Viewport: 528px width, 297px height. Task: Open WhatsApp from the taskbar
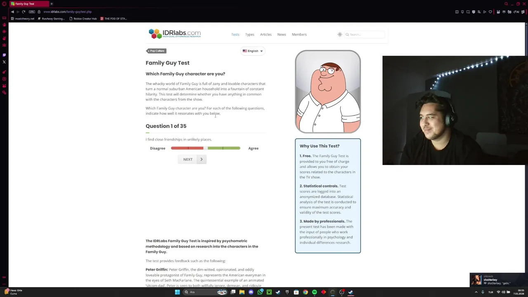coord(260,292)
